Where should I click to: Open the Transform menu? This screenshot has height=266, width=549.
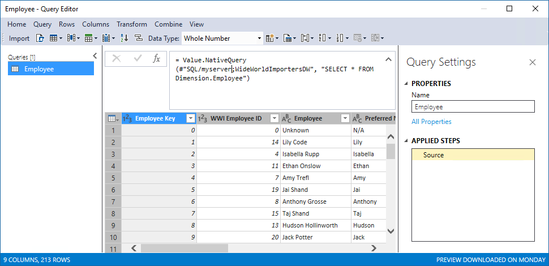click(132, 24)
